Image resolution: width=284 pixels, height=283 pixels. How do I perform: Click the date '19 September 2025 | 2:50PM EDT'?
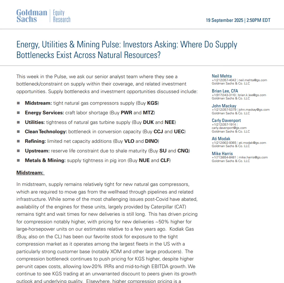pos(238,20)
